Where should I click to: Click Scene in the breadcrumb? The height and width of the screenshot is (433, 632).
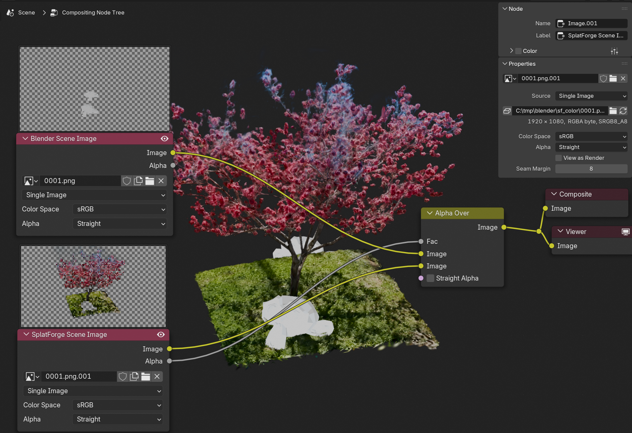coord(26,12)
